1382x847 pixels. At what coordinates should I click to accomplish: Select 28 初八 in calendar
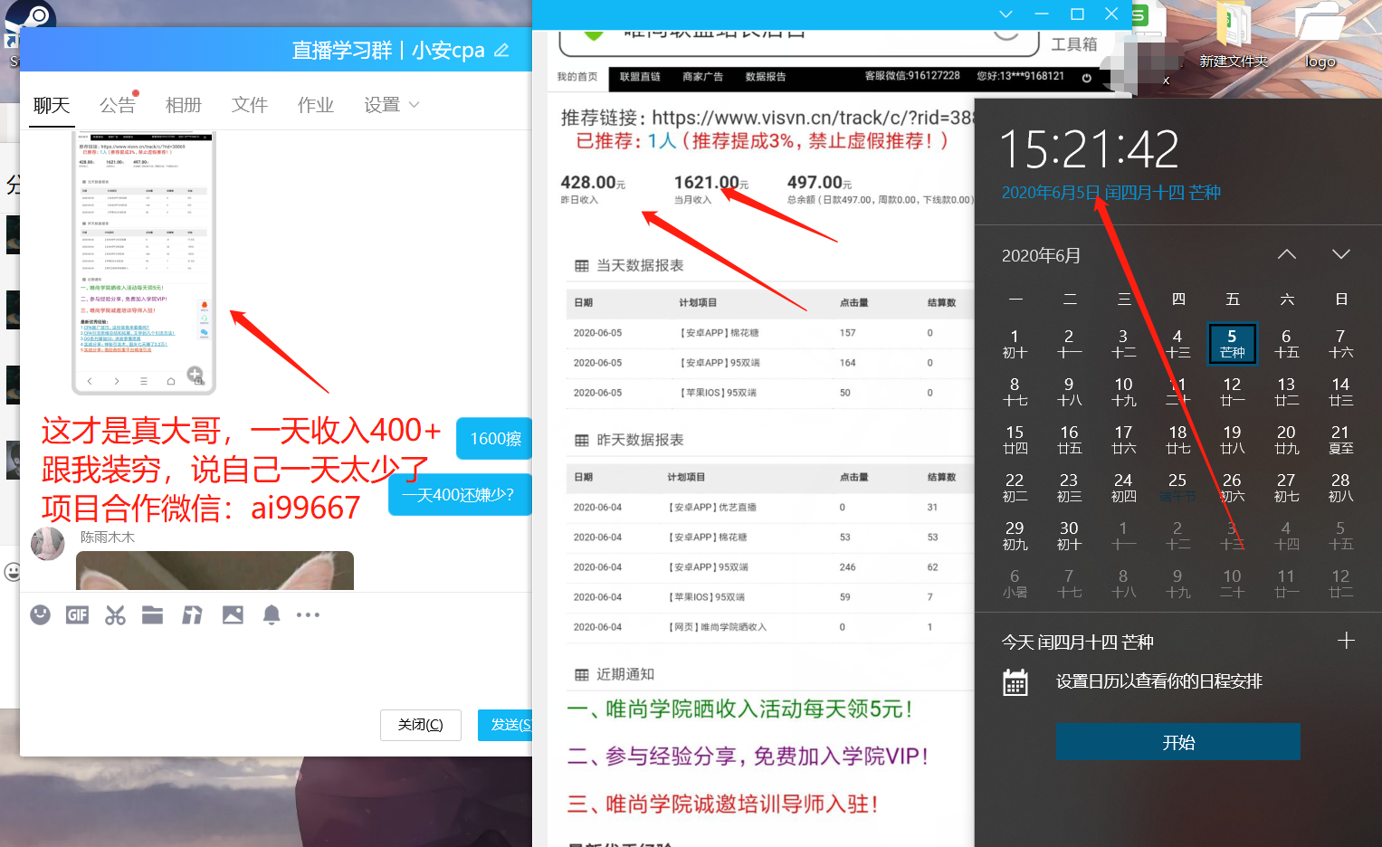[x=1340, y=487]
